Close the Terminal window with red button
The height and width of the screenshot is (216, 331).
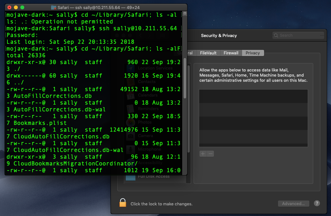tap(9, 7)
